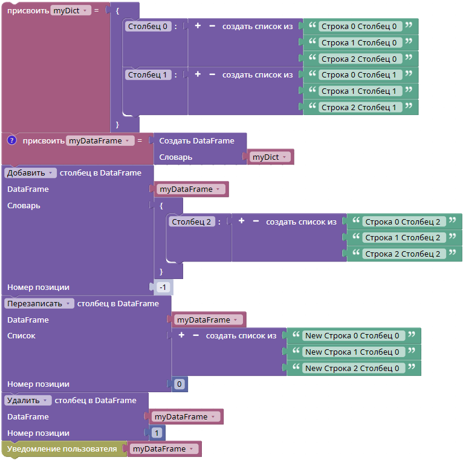The height and width of the screenshot is (460, 466).
Task: Add item to the Столбец 2 list with plus
Action: (241, 221)
